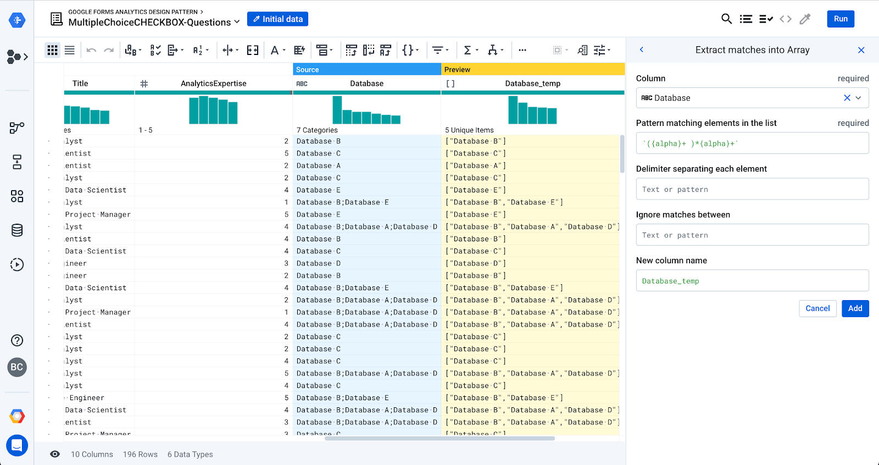
Task: Click the eyedropper icon in header
Action: coord(805,19)
